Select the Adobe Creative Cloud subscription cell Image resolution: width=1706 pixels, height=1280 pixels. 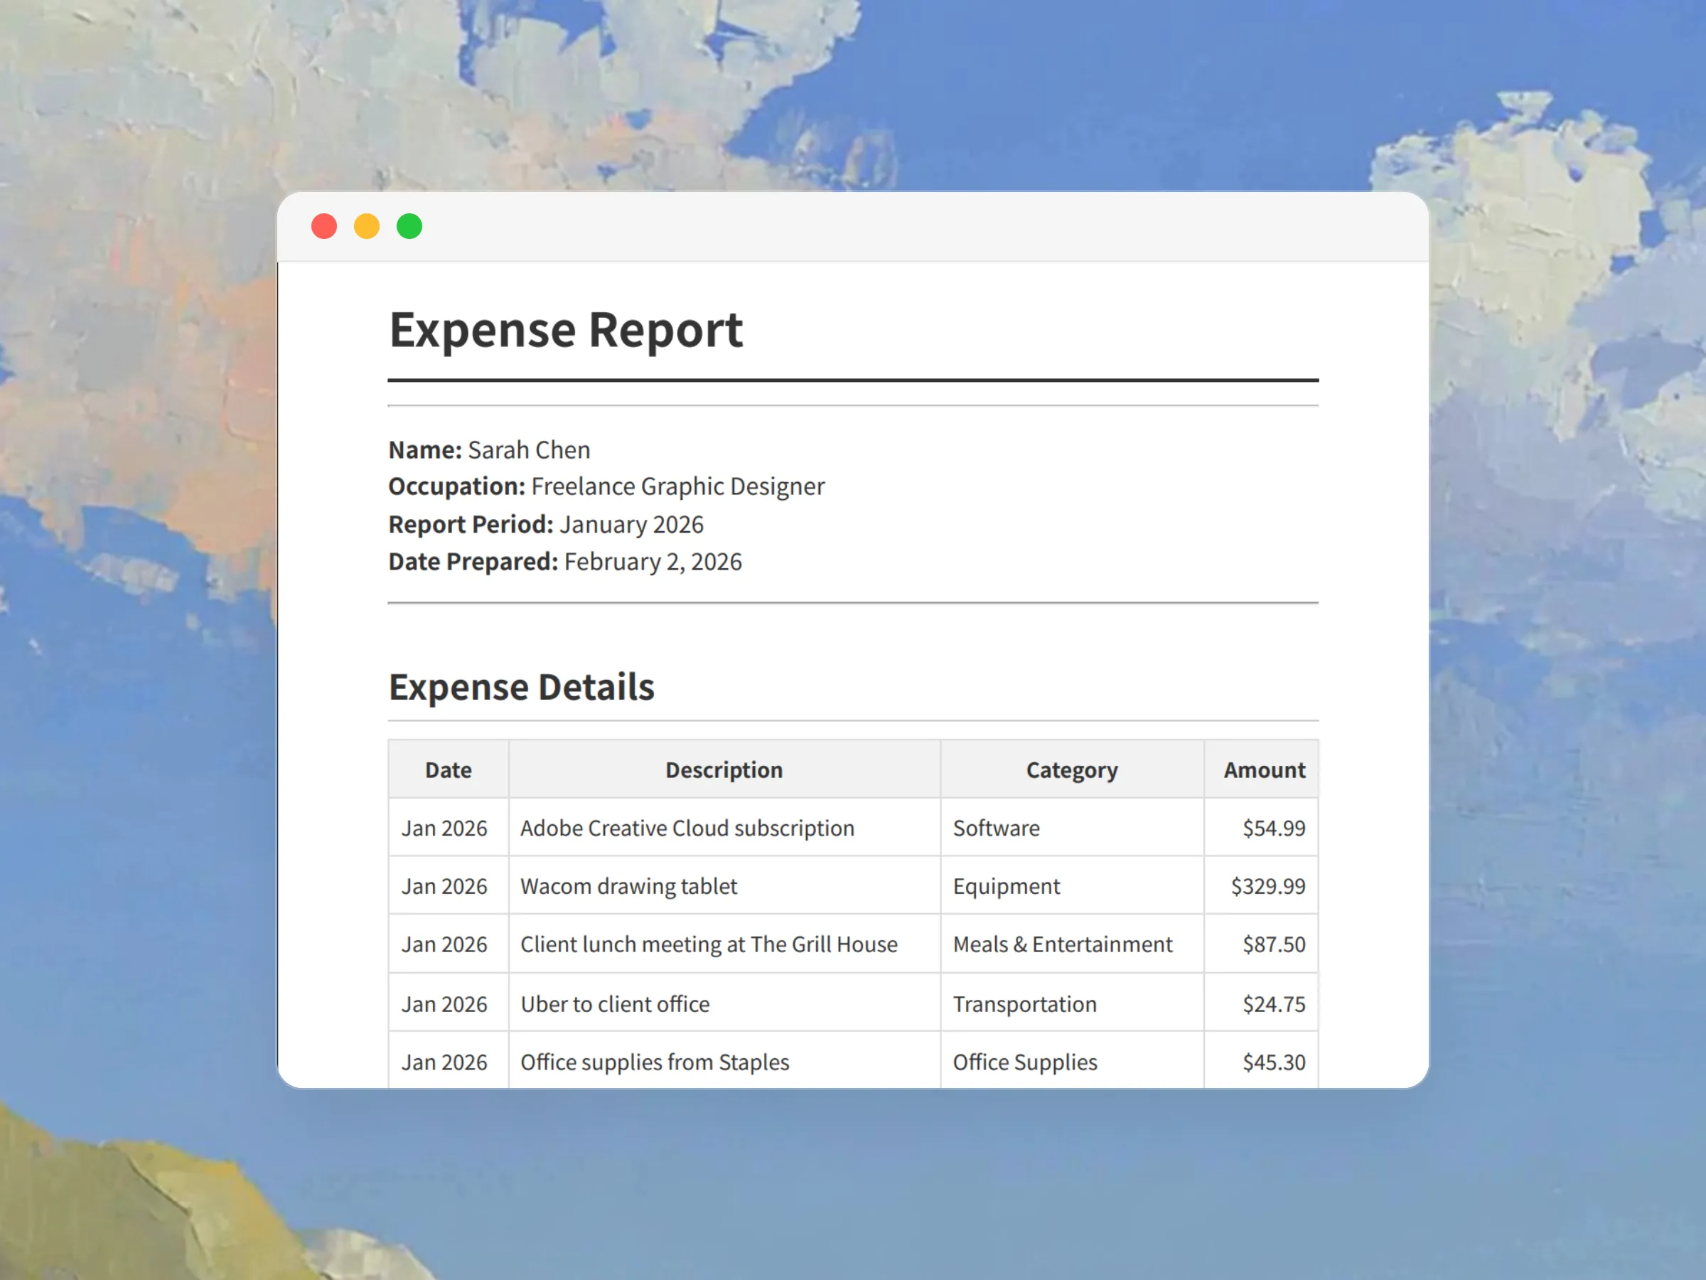tap(687, 828)
